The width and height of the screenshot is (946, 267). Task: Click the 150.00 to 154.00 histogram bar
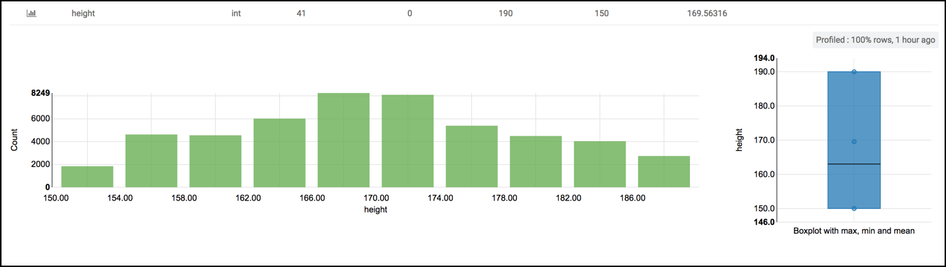tap(87, 177)
